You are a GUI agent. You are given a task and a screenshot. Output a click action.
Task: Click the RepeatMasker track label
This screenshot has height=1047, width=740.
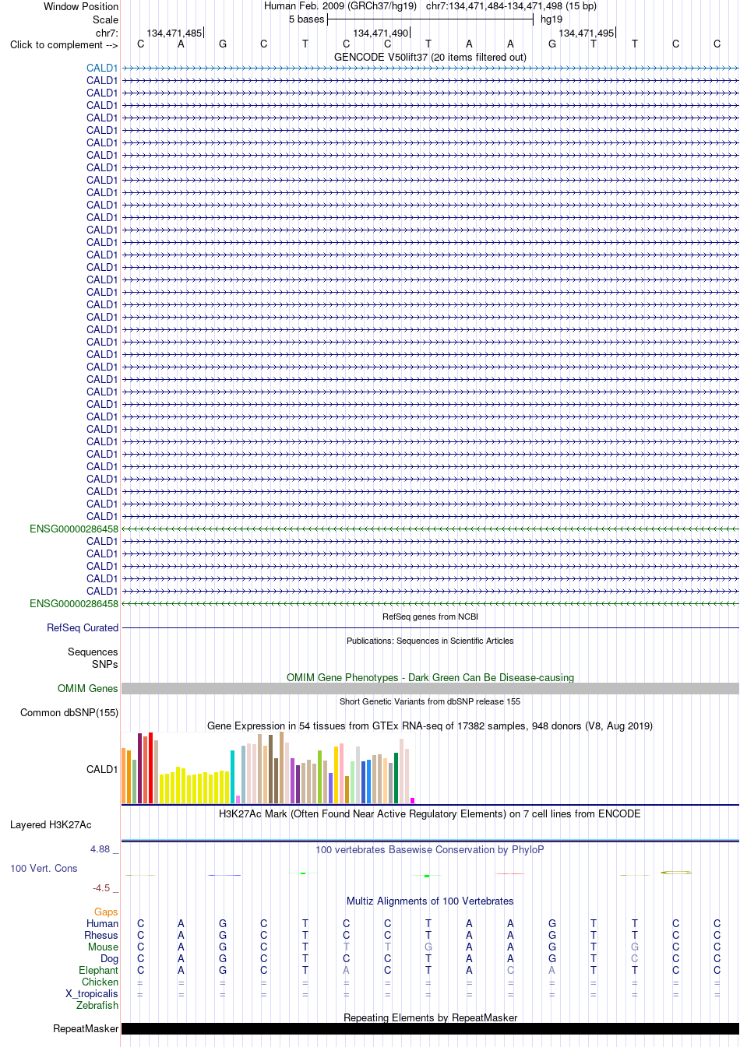pos(86,1029)
